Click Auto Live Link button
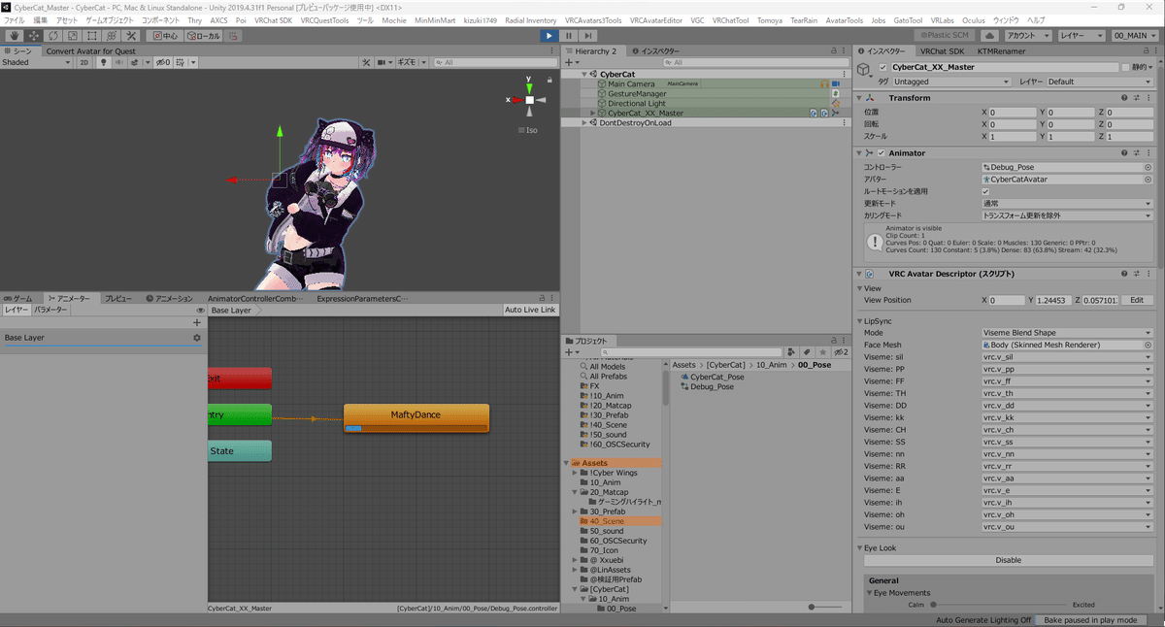 [x=531, y=311]
